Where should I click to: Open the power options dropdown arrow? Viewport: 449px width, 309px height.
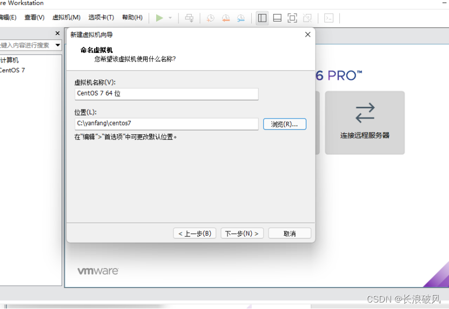(170, 18)
